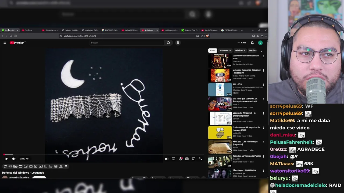344x193 pixels.
Task: Open the Alejandro Escudero channel
Action: tap(19, 177)
